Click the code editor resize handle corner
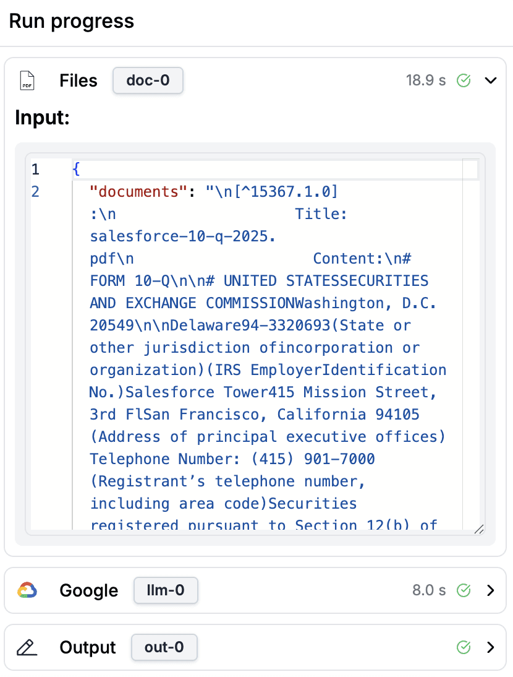513x677 pixels. [479, 529]
